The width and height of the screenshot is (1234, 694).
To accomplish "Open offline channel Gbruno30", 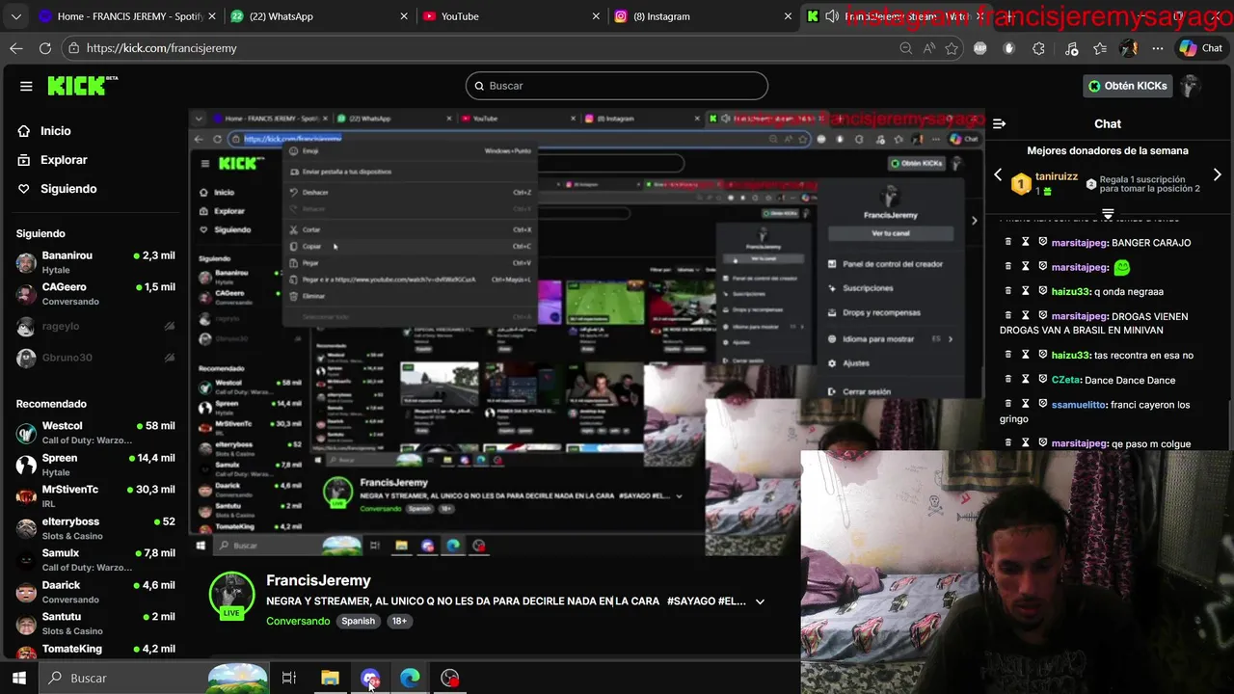I will pos(95,358).
